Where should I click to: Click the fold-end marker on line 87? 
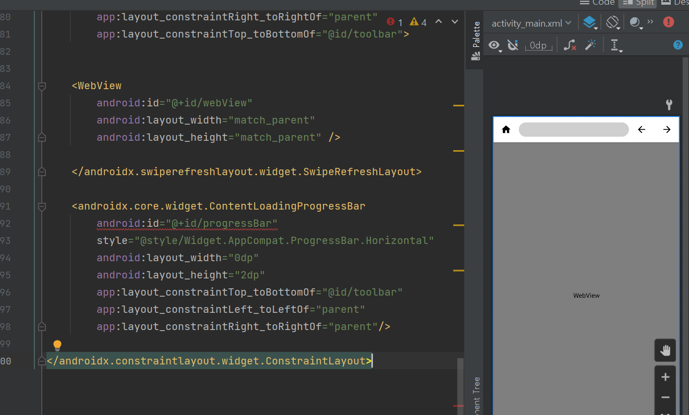tap(42, 138)
